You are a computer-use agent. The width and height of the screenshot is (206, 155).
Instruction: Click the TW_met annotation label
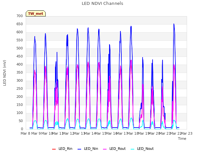[x=36, y=14]
